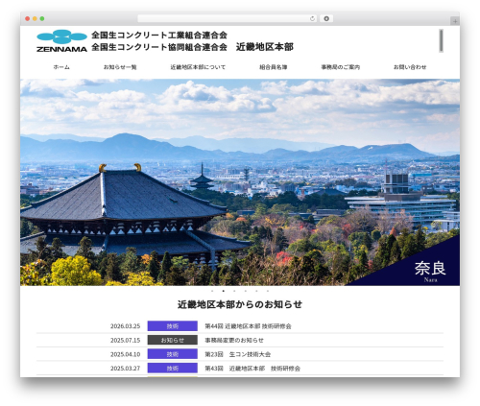
Task: Click date 2025.04.10
Action: pyautogui.click(x=125, y=354)
